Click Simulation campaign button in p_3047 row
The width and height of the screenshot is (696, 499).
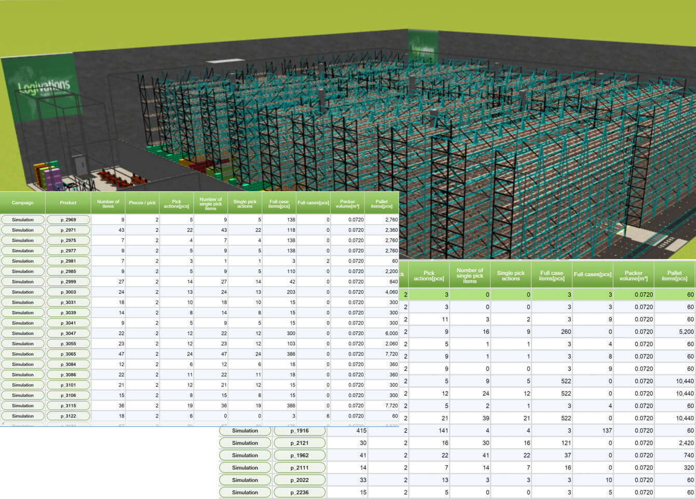(x=22, y=333)
